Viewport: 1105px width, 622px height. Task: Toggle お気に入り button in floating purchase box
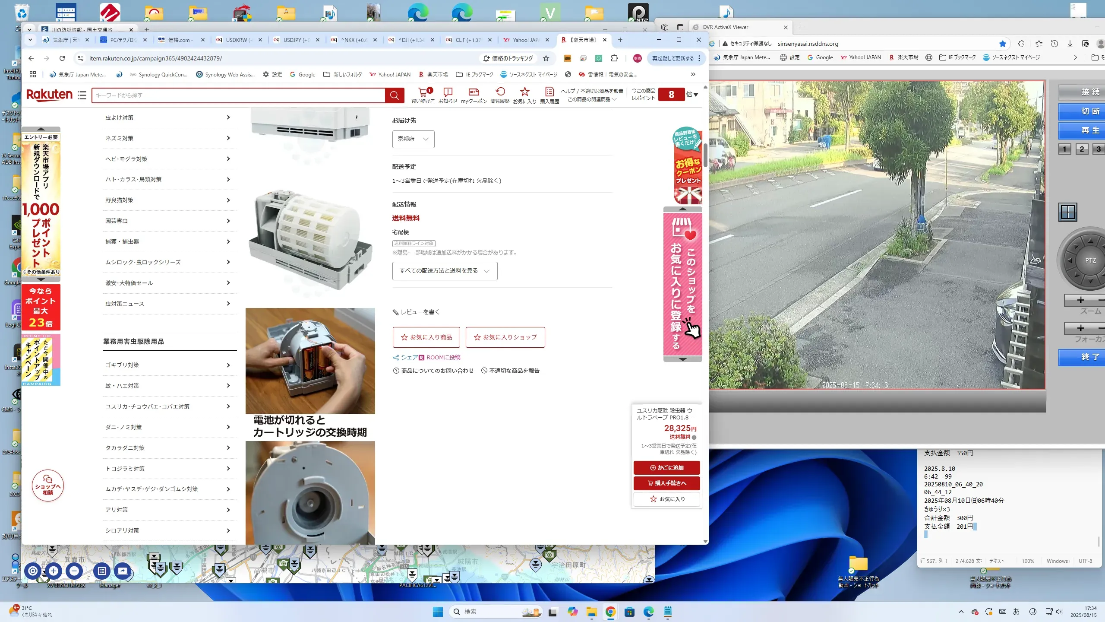[x=667, y=499]
